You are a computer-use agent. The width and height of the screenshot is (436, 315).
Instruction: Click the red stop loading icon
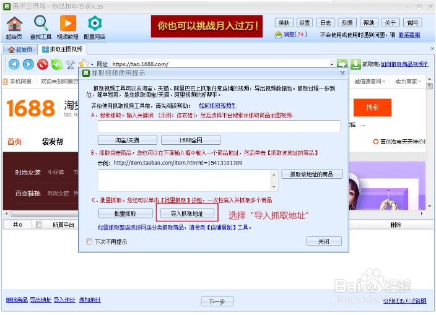43,64
